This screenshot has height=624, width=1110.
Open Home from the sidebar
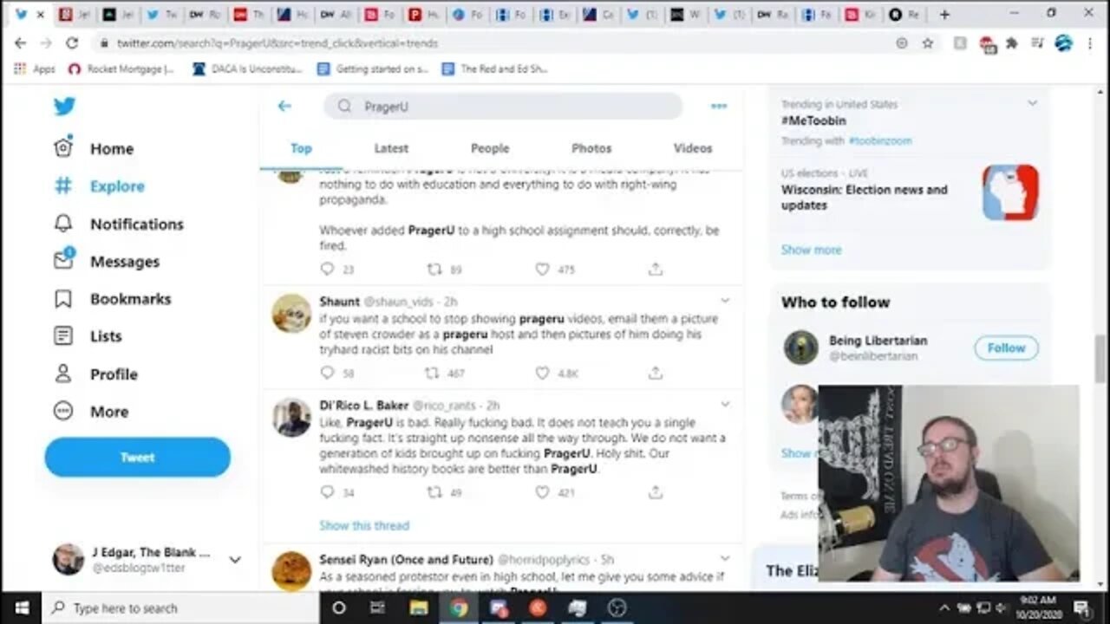[94, 148]
